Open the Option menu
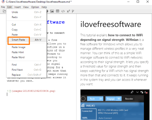Screen dimensions: 152x120 tap(35, 7)
